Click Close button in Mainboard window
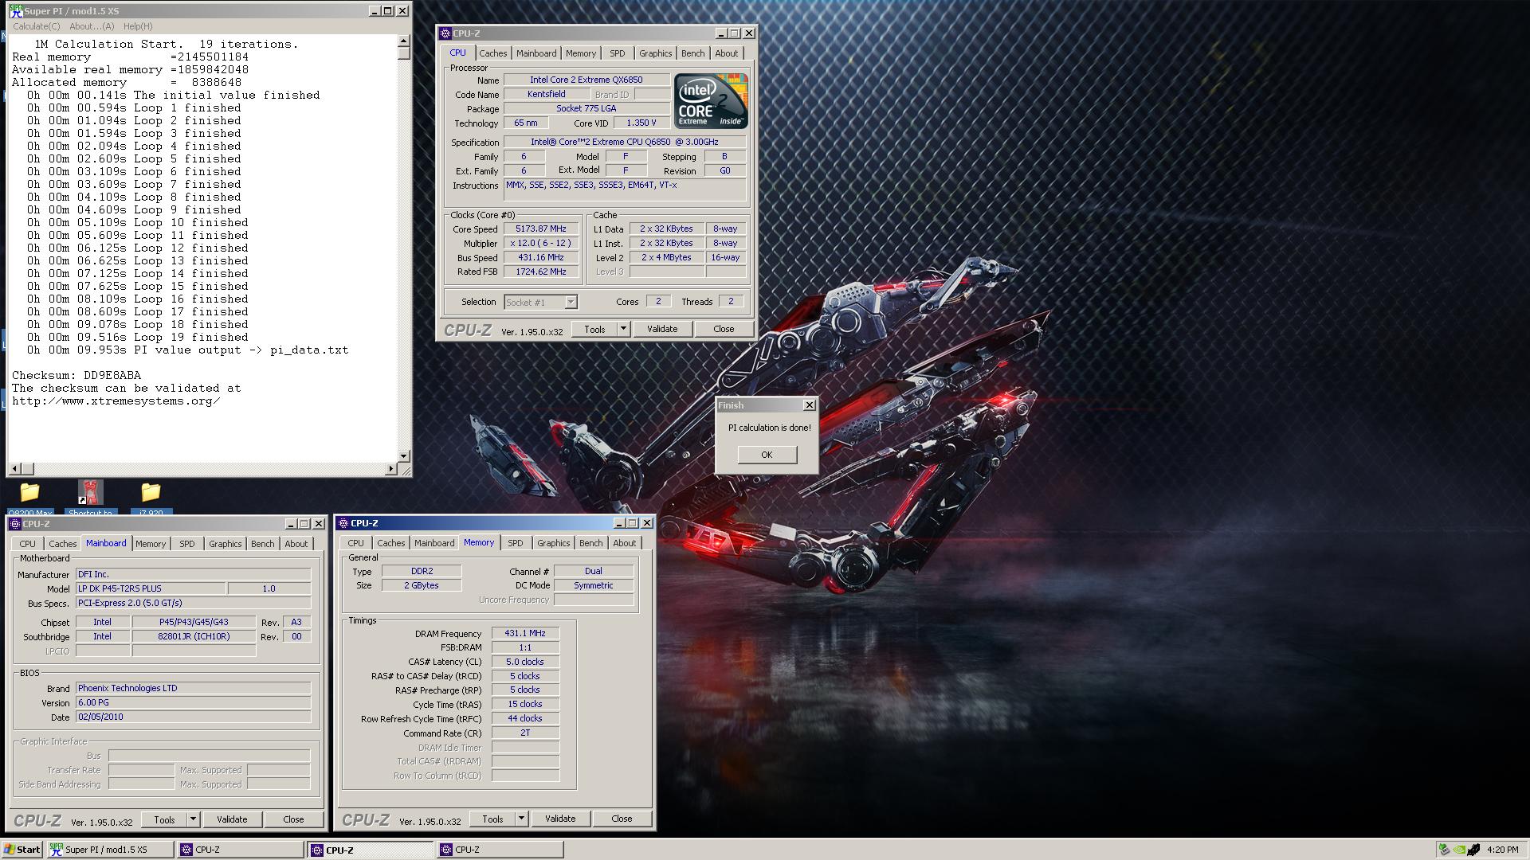Viewport: 1530px width, 860px height. 293,819
